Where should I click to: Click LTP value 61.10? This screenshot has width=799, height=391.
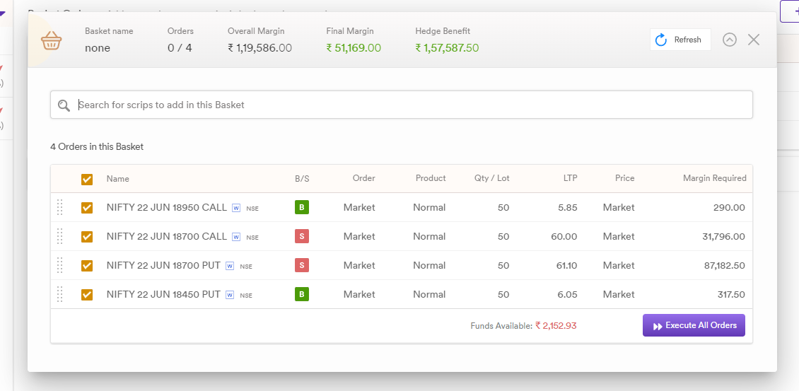pyautogui.click(x=568, y=266)
